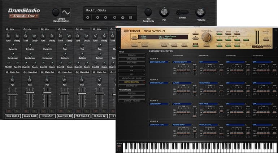
Task: Click the Help button in SRX World
Action: pyautogui.click(x=237, y=33)
